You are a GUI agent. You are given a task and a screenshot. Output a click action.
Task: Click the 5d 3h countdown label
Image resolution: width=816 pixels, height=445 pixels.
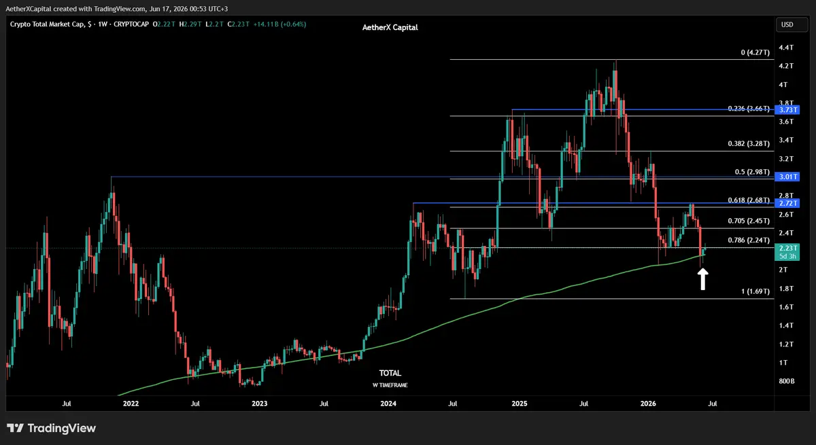coord(787,256)
